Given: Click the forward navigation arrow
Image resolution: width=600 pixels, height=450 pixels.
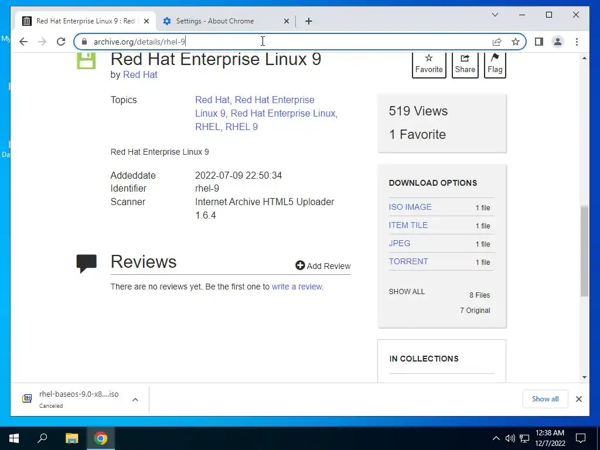Looking at the screenshot, I should [x=42, y=42].
